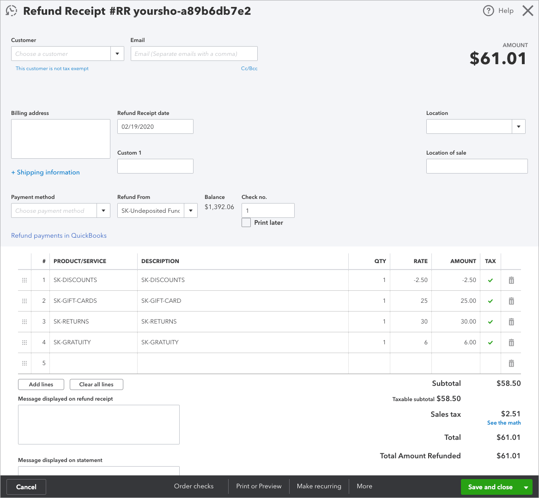Click the Add lines button
539x498 pixels.
tap(41, 384)
